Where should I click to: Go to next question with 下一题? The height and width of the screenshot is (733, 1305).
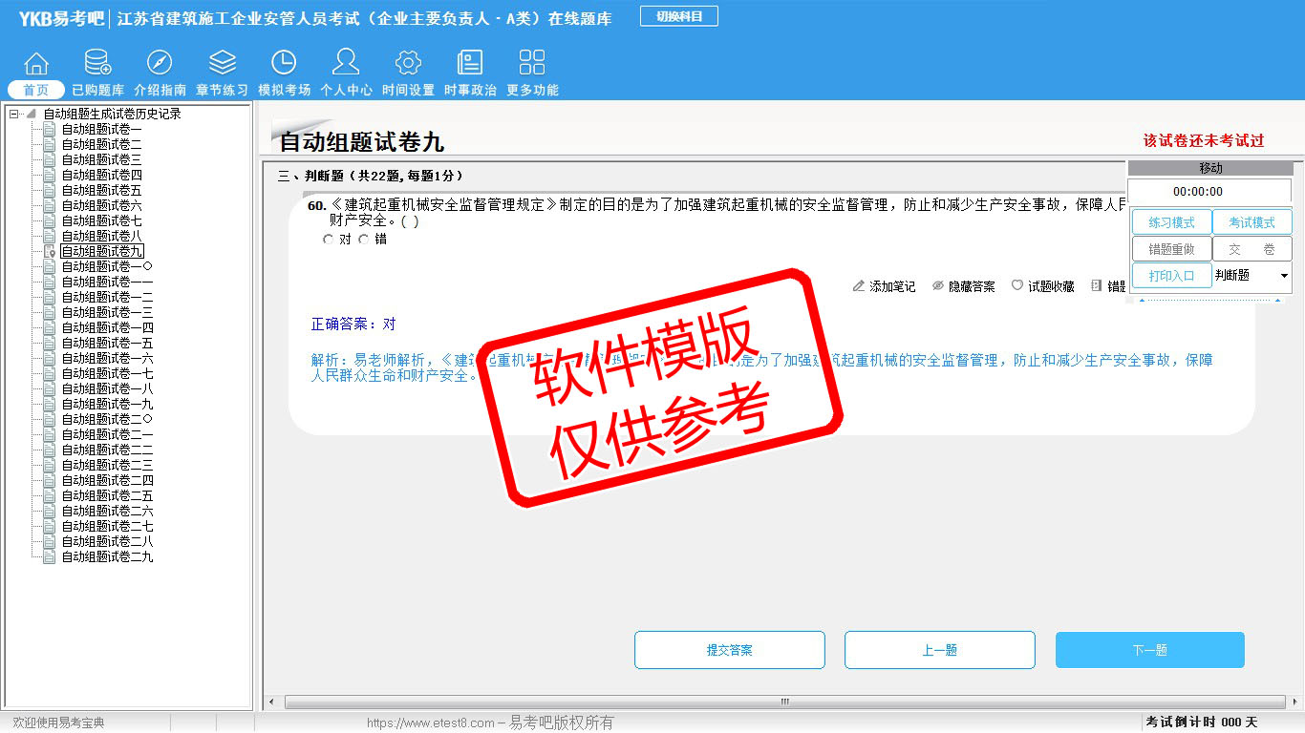point(1149,650)
